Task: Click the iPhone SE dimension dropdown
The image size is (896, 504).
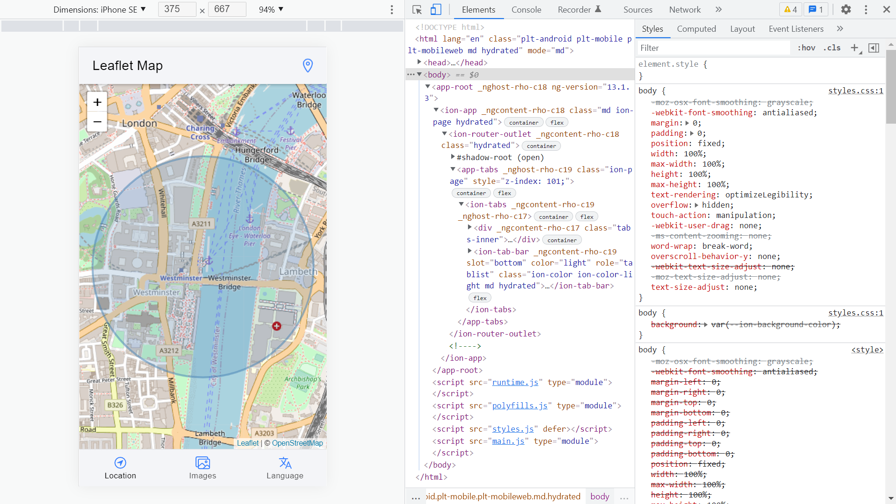Action: click(x=99, y=9)
